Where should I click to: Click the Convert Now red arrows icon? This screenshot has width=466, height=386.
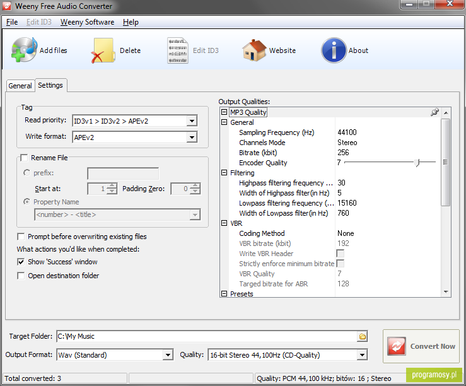tap(397, 346)
